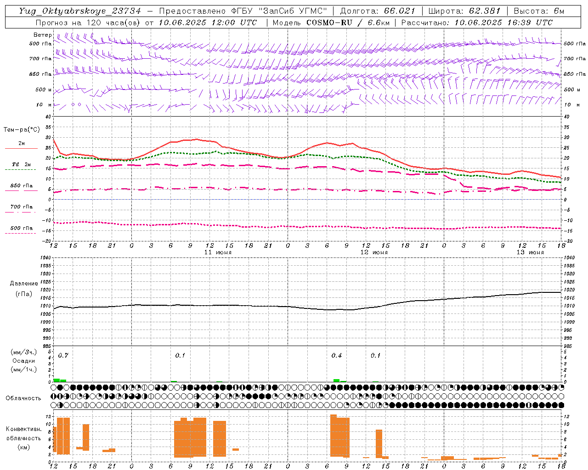Click the Td 2м legend label
588x470 pixels.
[x=22, y=164]
